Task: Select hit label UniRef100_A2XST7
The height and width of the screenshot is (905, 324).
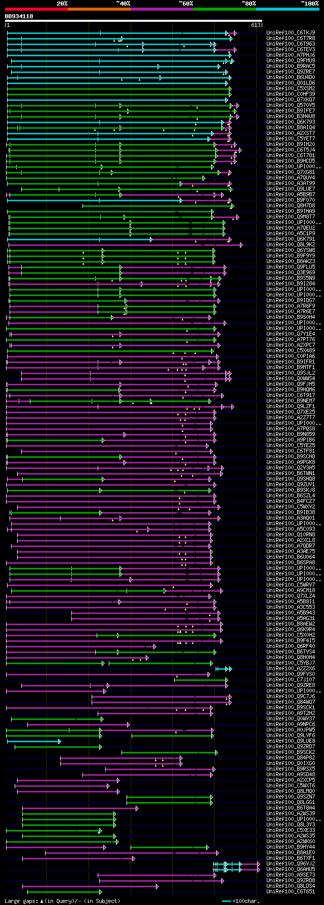Action: [x=291, y=133]
